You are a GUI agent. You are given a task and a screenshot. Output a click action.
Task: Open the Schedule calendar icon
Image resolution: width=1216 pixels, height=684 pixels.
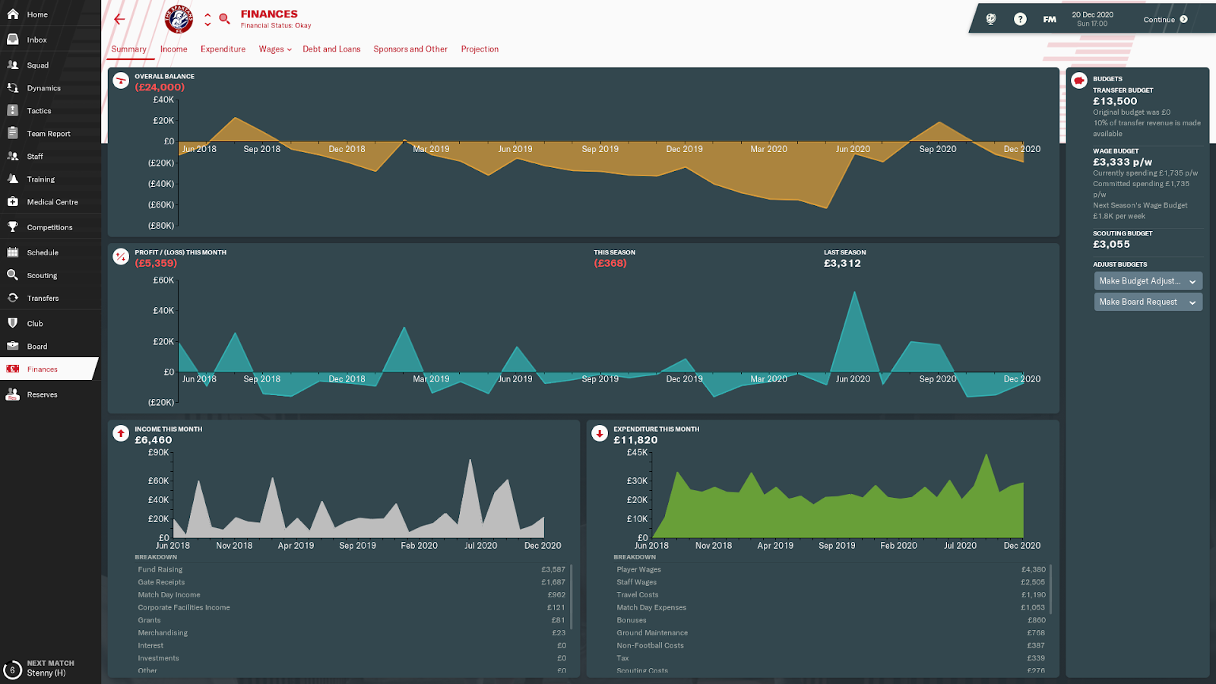tap(13, 252)
